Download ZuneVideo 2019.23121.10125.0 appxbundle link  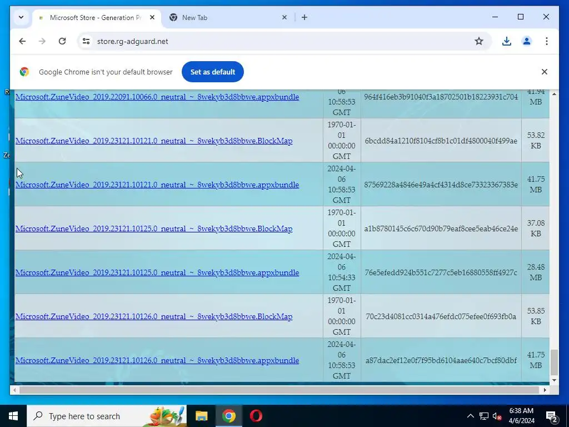point(157,272)
